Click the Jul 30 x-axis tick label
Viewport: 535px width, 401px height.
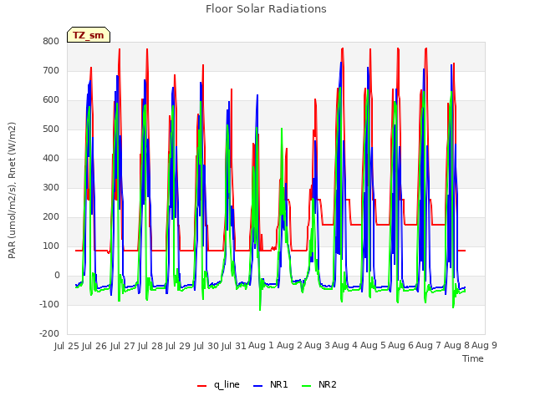pyautogui.click(x=206, y=346)
